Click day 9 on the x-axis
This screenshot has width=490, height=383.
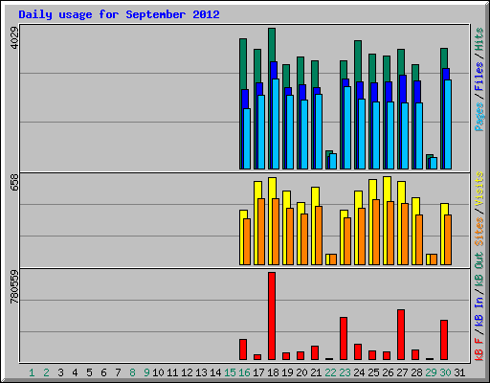146,372
